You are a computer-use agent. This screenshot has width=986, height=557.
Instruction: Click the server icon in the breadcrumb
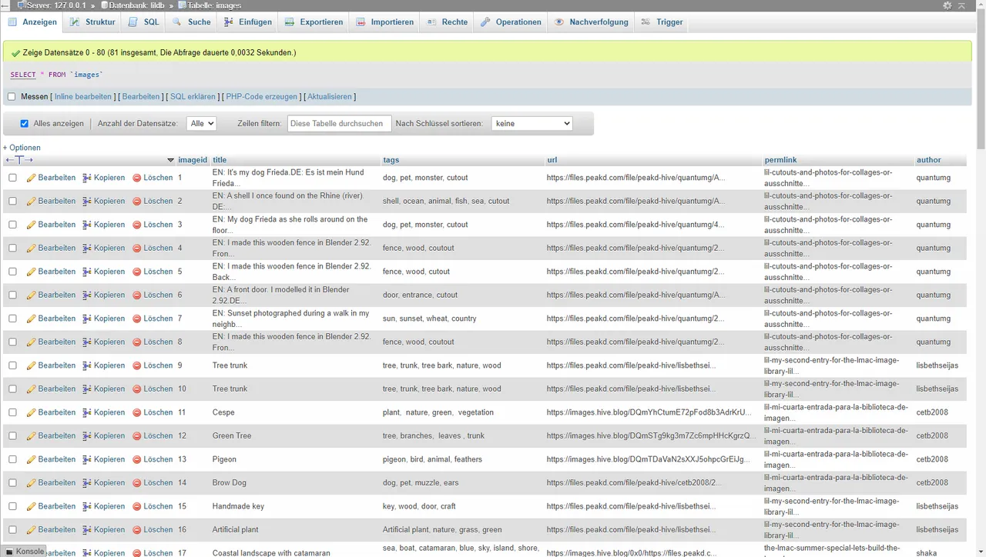(21, 5)
